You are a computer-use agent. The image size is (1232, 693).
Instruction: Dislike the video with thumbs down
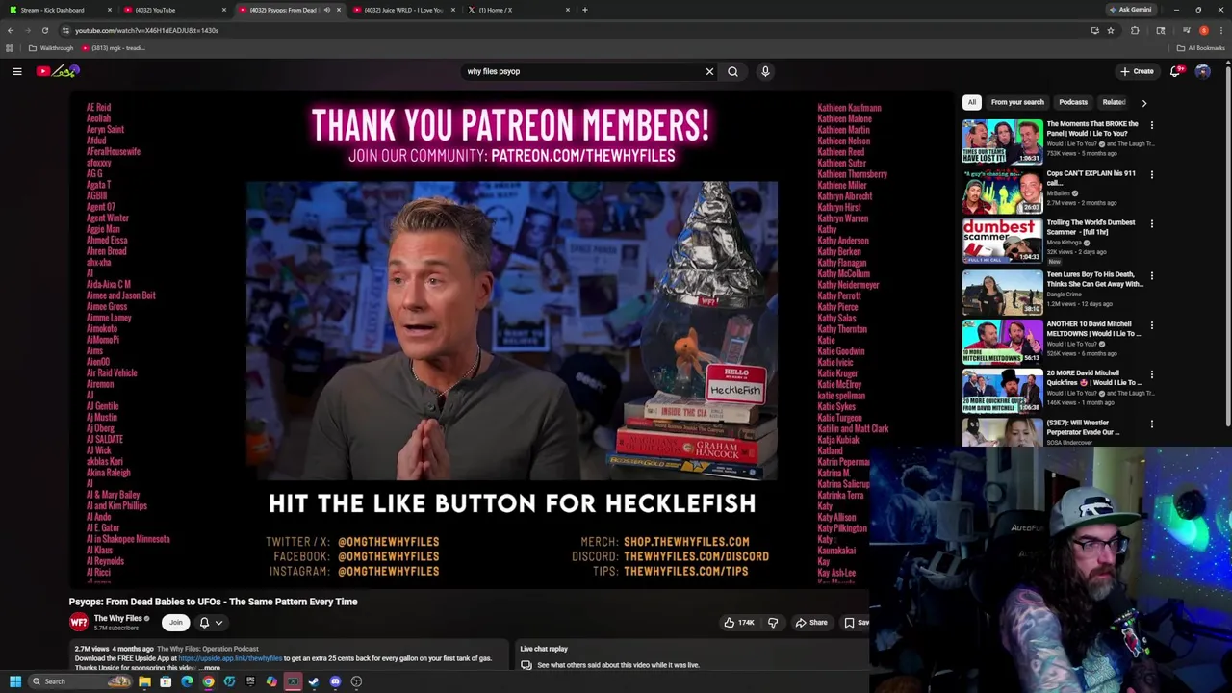point(773,623)
